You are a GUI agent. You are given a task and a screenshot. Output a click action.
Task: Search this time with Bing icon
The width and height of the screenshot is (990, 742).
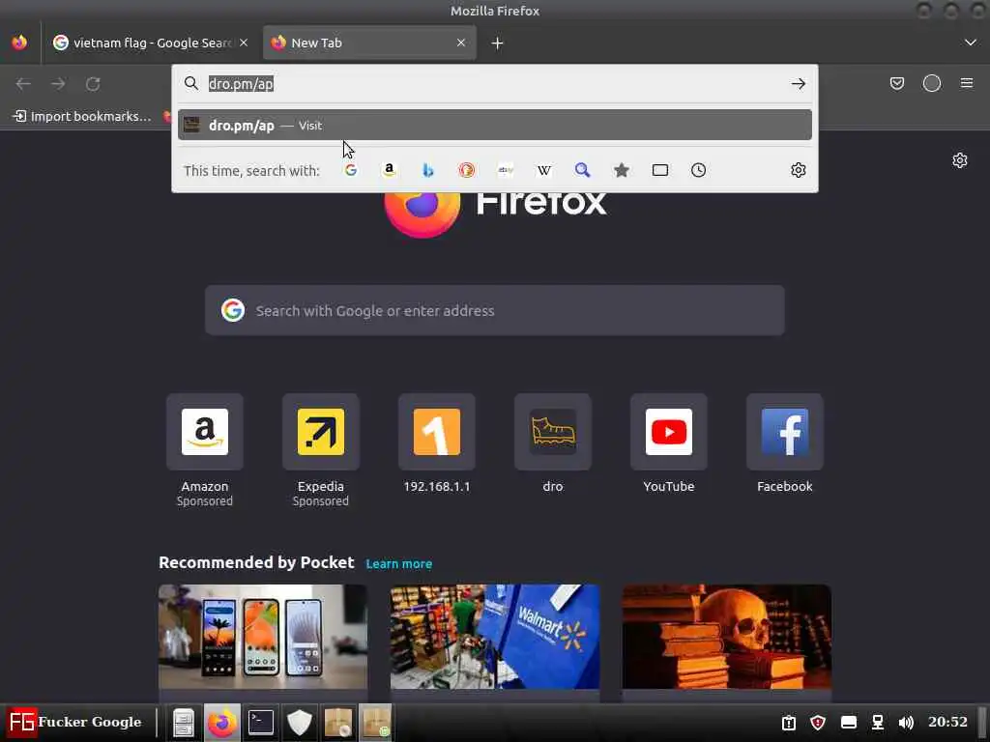coord(428,170)
